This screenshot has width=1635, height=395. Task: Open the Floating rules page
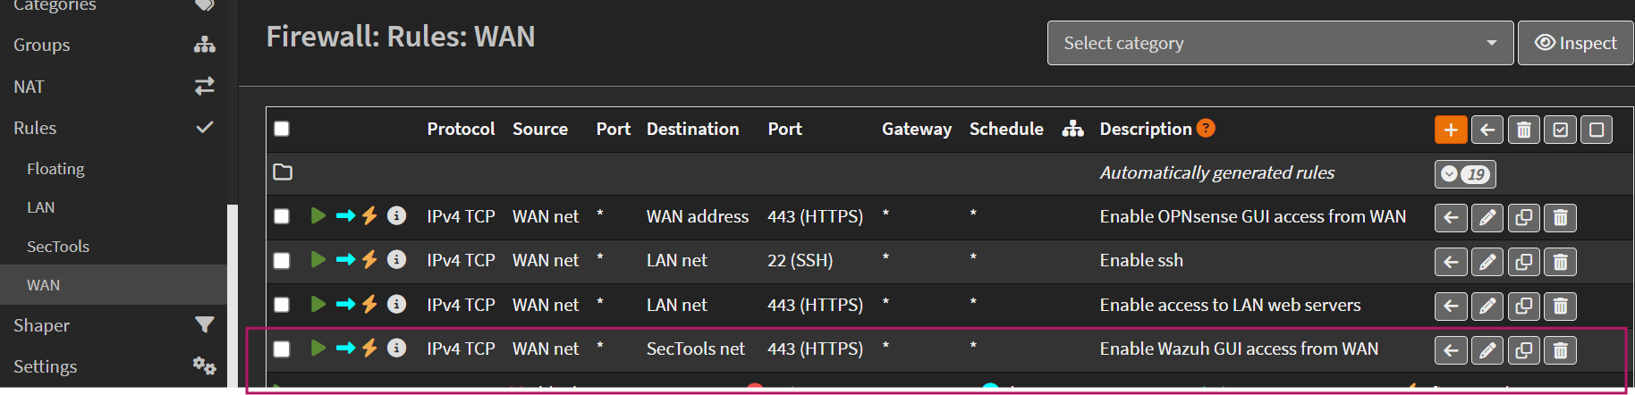coord(55,169)
